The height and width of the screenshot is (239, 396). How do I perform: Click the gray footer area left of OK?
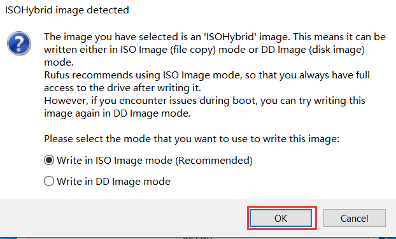coord(124,218)
